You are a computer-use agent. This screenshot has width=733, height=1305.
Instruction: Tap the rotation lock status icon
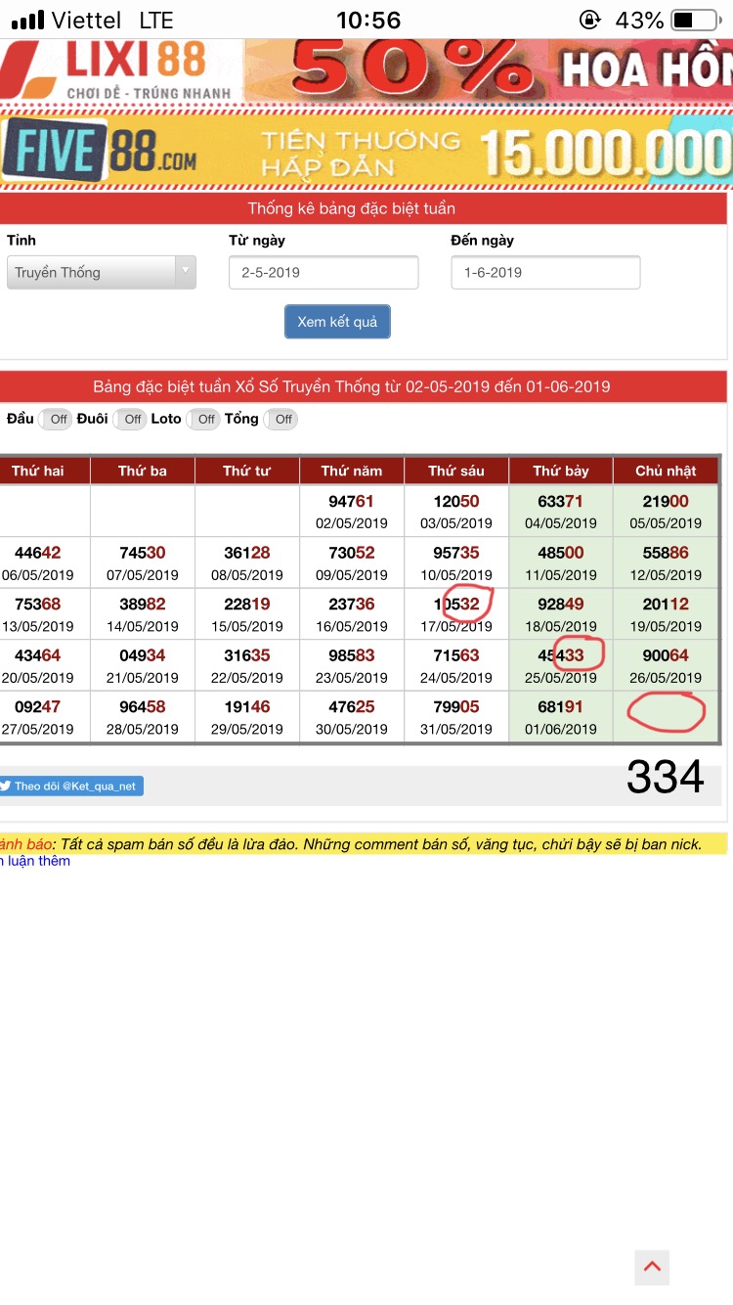(x=590, y=20)
